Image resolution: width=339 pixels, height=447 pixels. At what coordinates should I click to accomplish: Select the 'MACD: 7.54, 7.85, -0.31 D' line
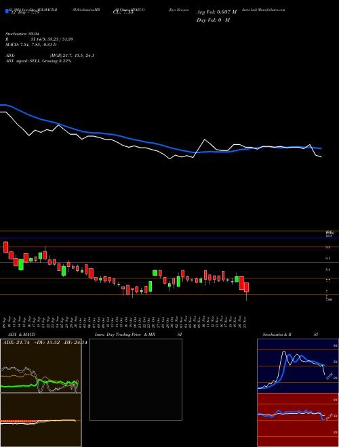[31, 45]
